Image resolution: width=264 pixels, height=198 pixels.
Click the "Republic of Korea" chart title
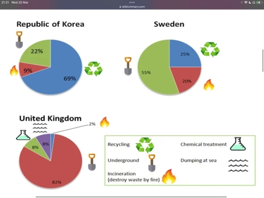click(x=51, y=24)
